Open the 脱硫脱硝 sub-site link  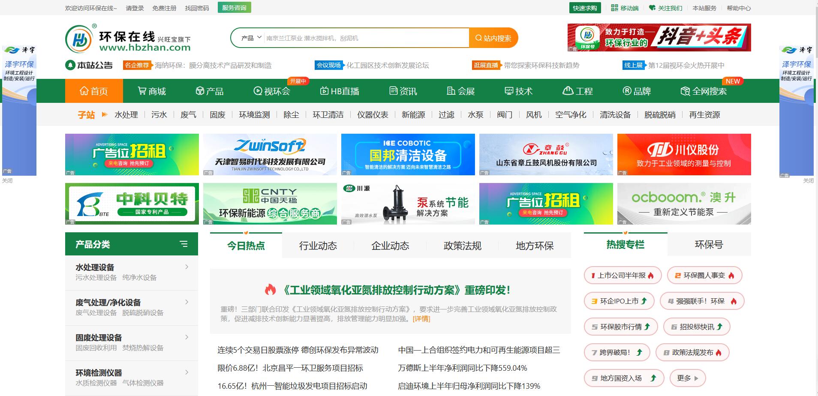660,114
